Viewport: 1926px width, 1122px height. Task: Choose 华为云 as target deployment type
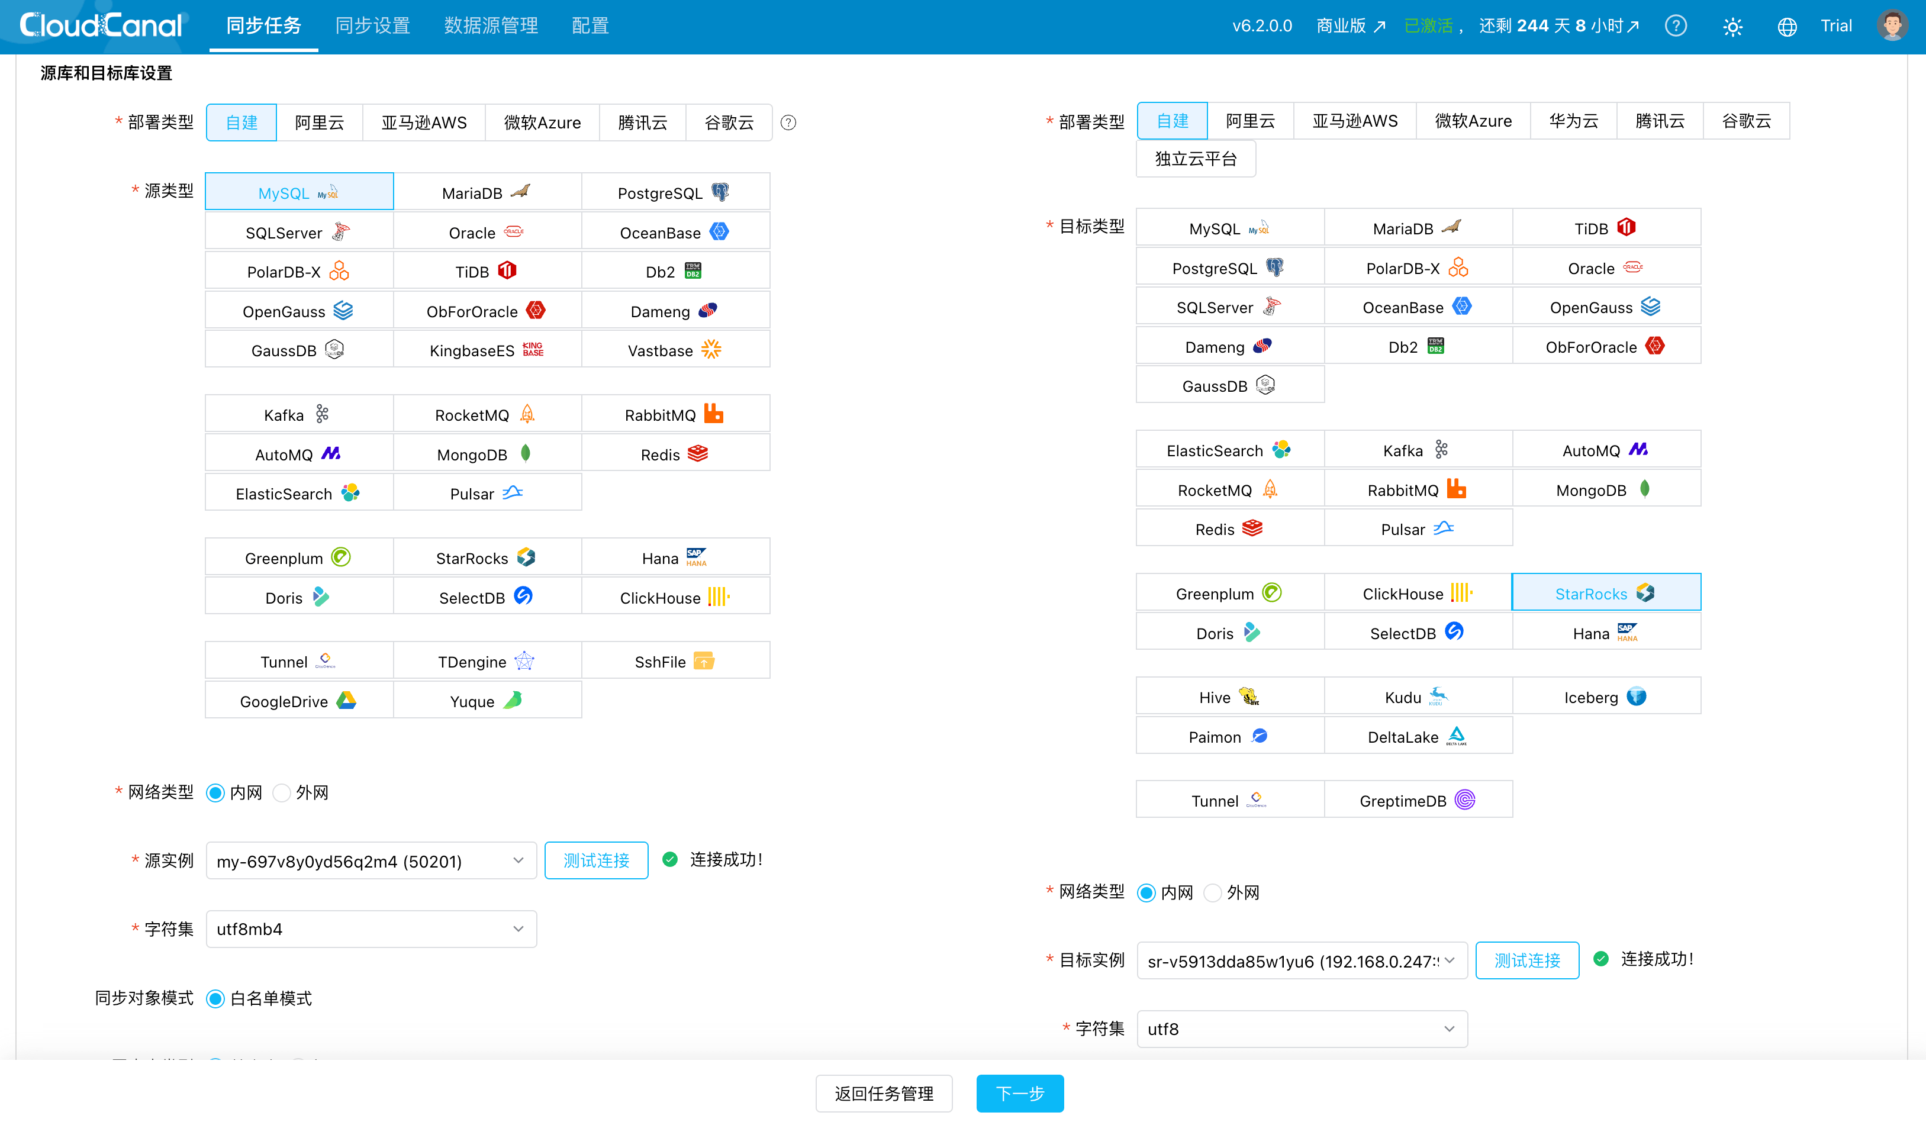click(1574, 121)
